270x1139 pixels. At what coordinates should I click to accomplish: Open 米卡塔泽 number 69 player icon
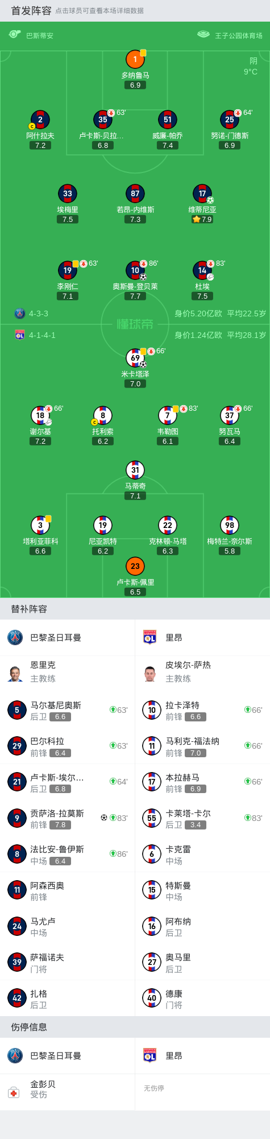[x=135, y=358]
